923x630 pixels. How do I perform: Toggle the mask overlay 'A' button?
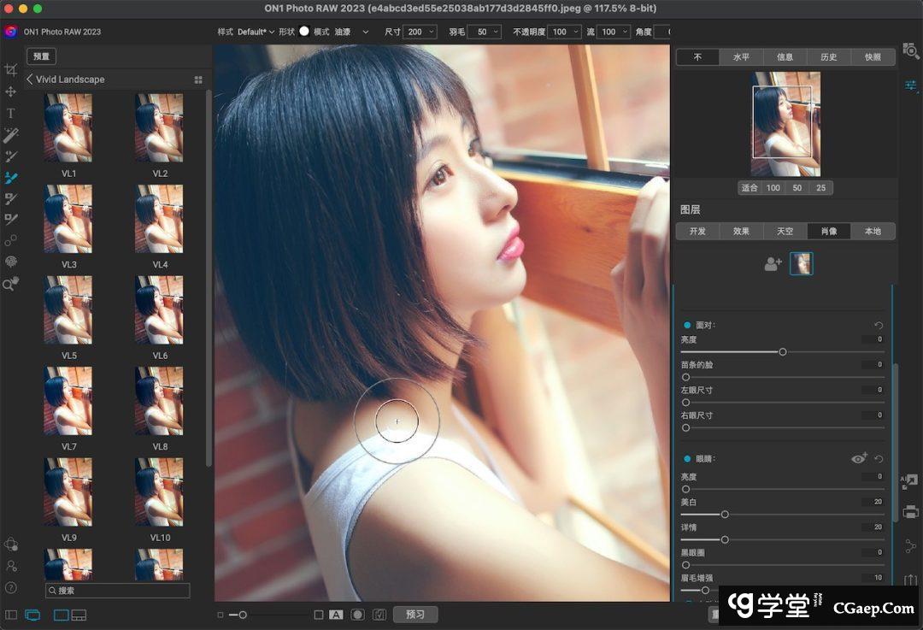336,615
